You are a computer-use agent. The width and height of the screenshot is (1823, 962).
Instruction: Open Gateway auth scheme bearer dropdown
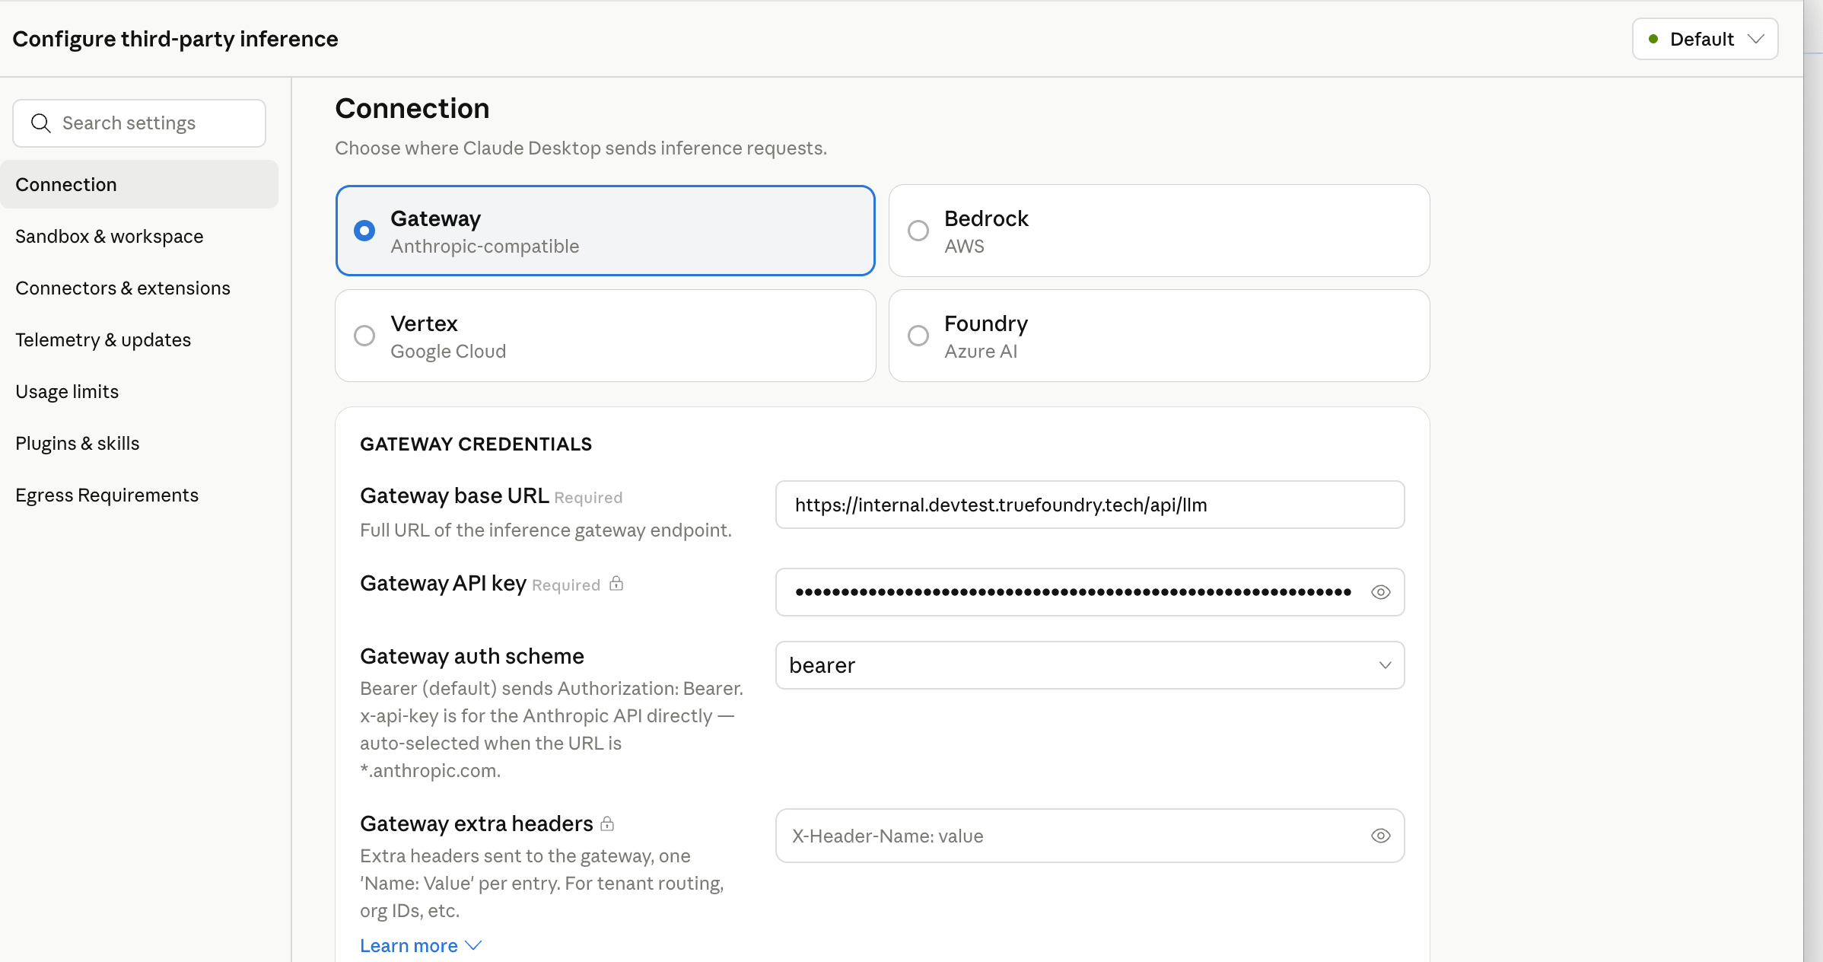coord(1090,665)
